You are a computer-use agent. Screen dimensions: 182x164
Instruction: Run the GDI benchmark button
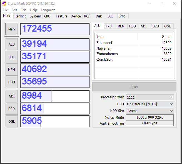(x=12, y=96)
